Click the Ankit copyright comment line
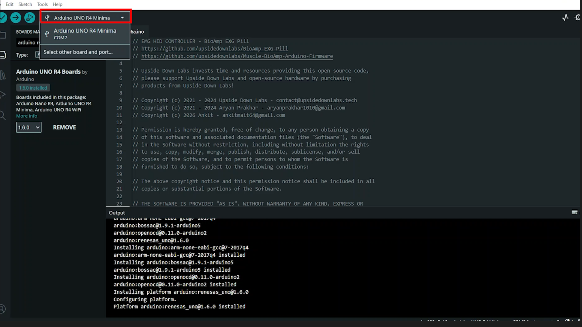Viewport: 582px width, 327px height. coord(209,115)
